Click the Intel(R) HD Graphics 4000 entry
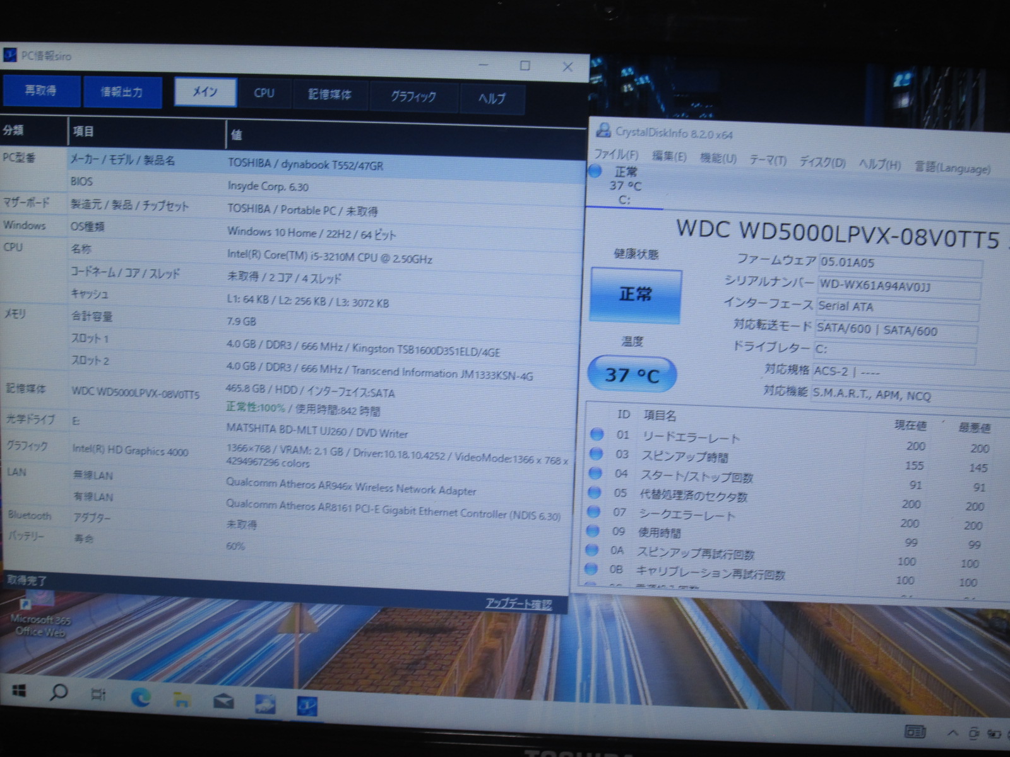The width and height of the screenshot is (1010, 757). click(x=130, y=450)
